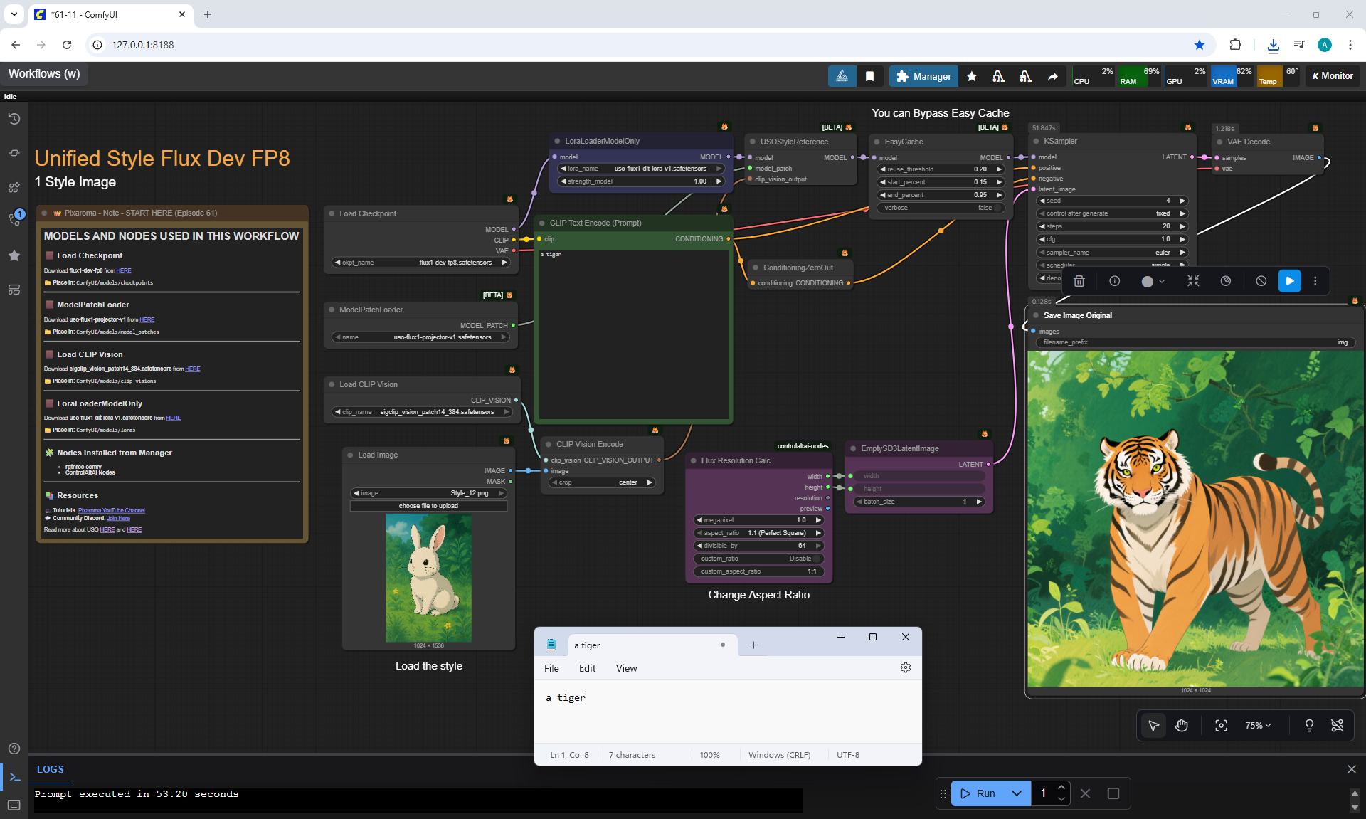Collapse the selected node via arrows icon
Viewport: 1366px width, 819px height.
1193,281
